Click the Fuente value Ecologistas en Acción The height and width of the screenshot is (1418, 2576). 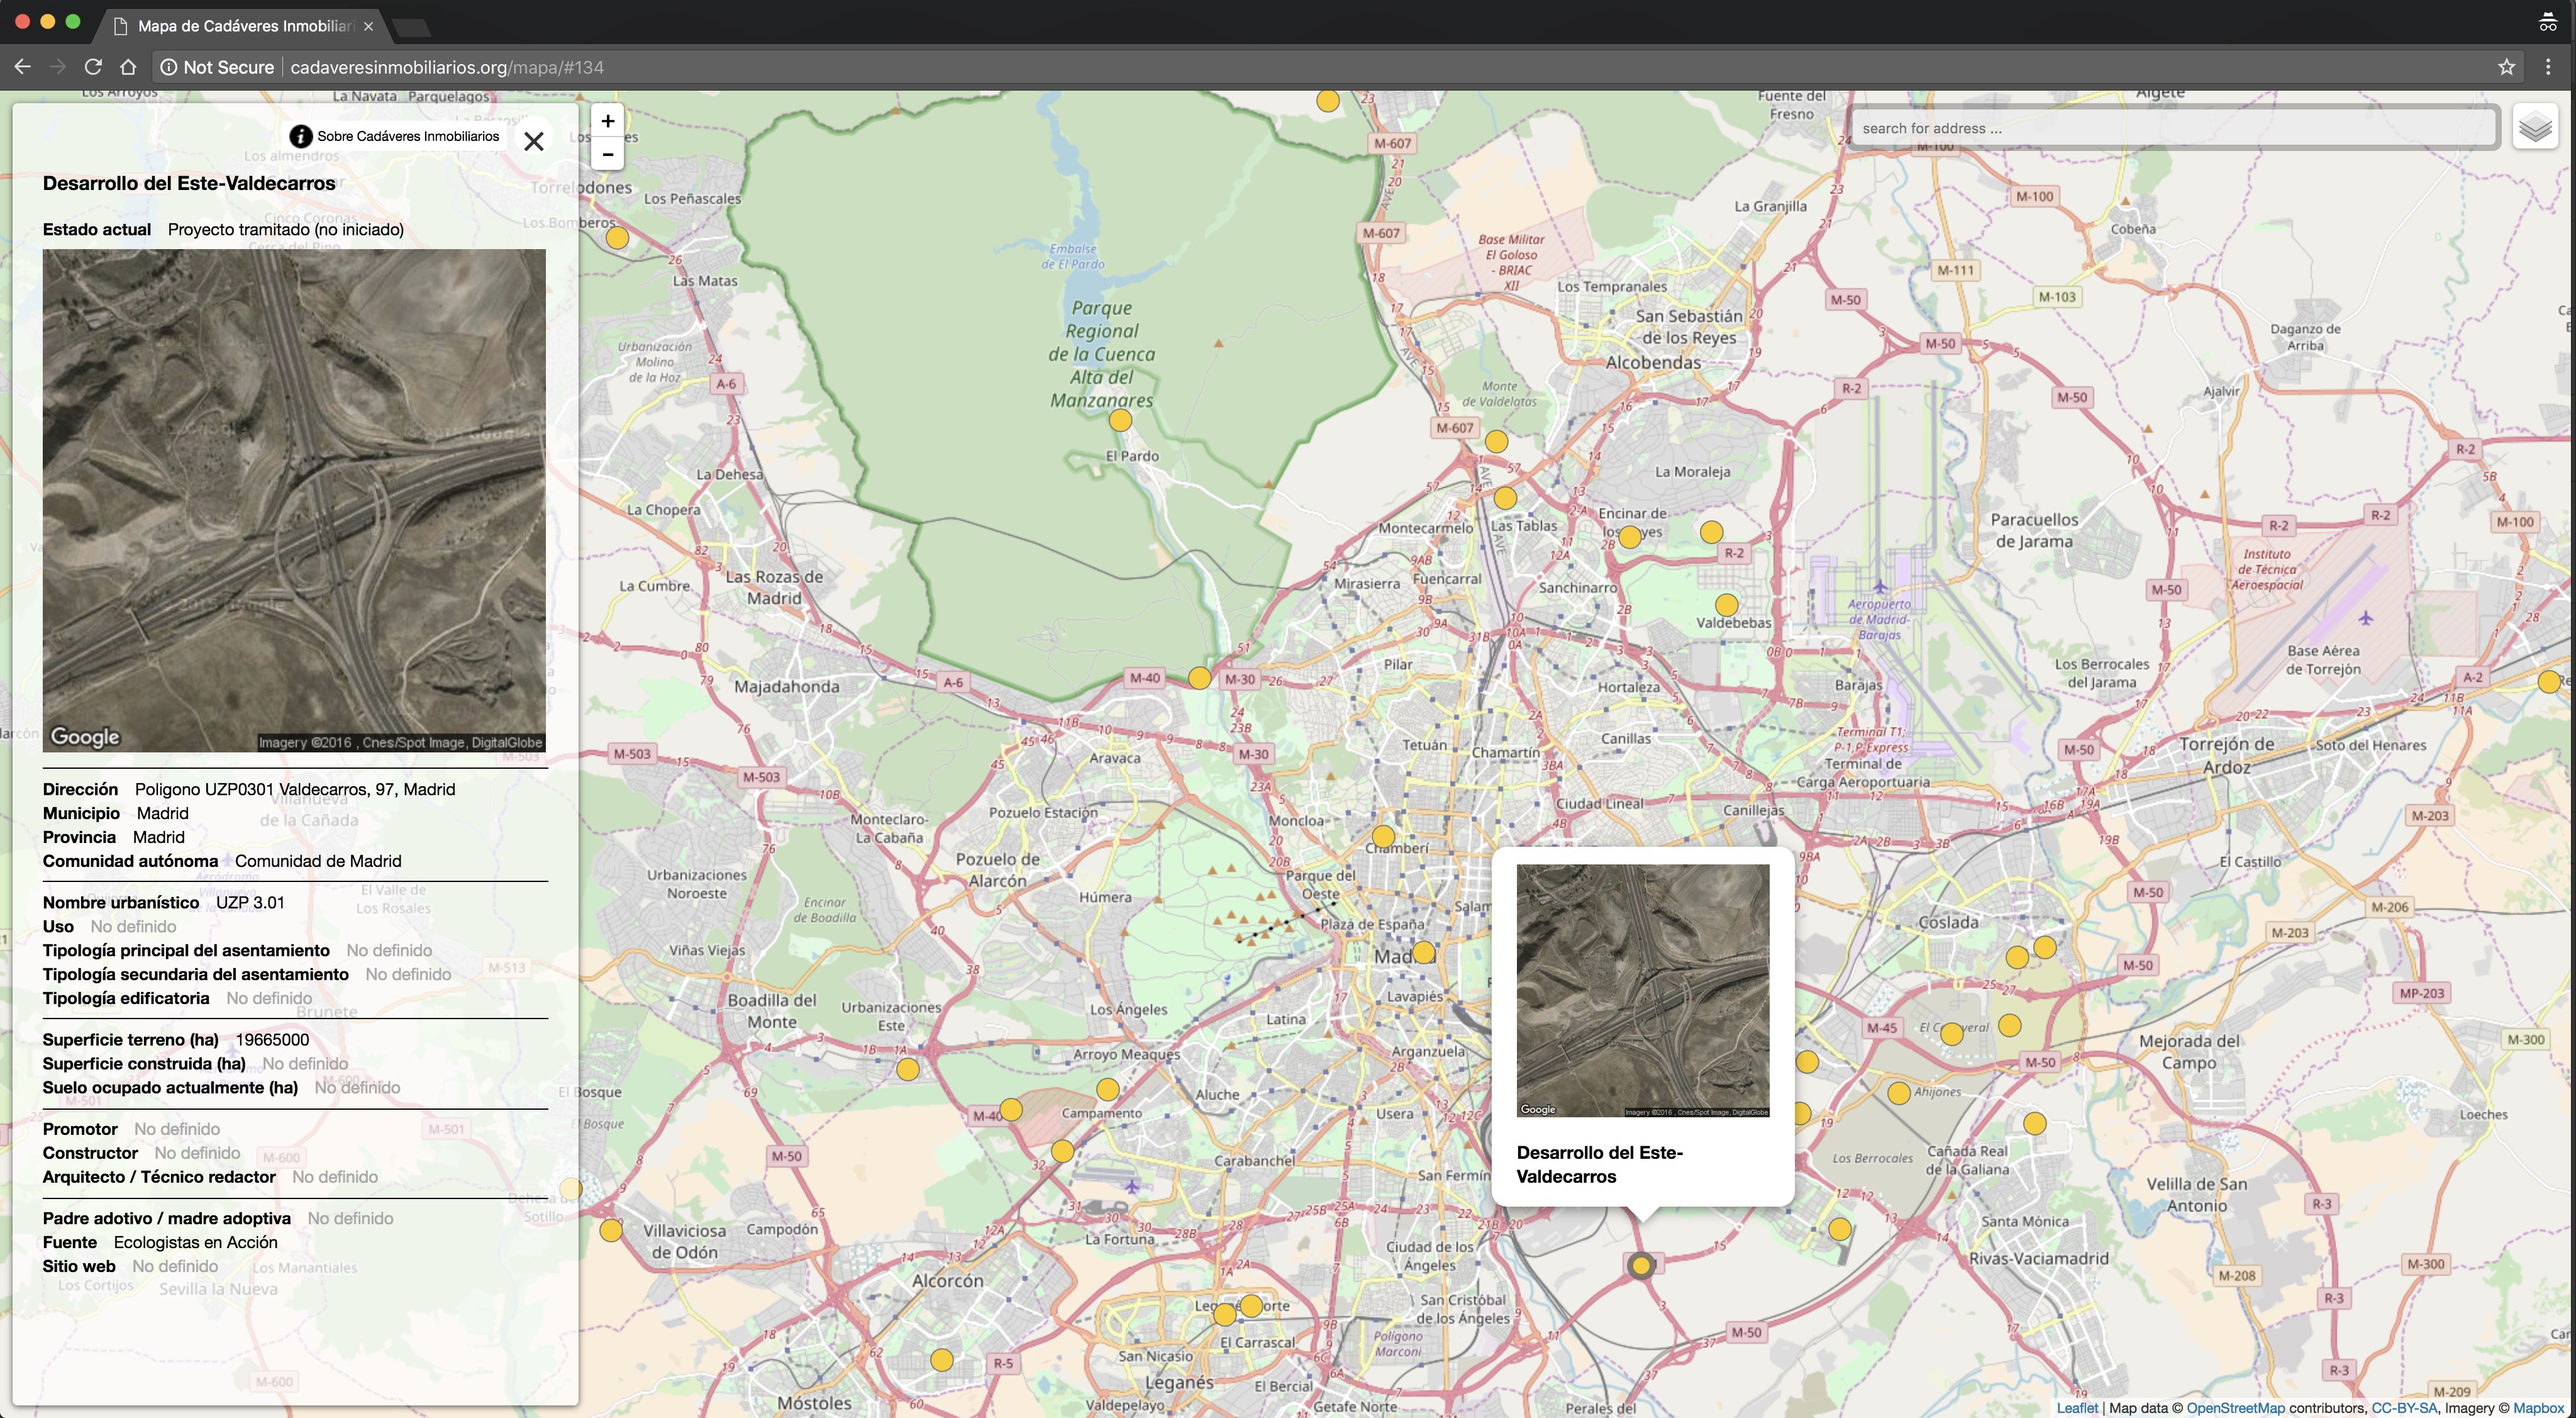click(x=196, y=1242)
